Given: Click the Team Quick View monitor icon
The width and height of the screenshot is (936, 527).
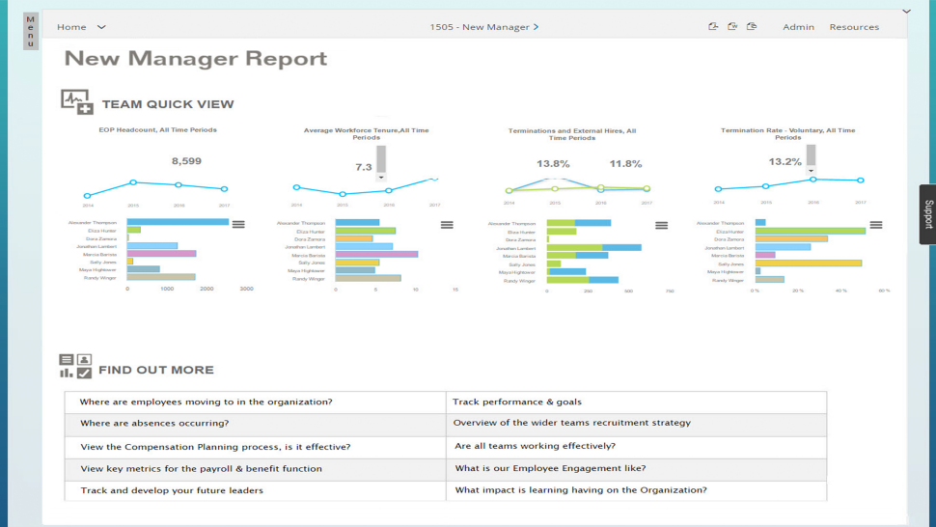Looking at the screenshot, I should pyautogui.click(x=77, y=101).
